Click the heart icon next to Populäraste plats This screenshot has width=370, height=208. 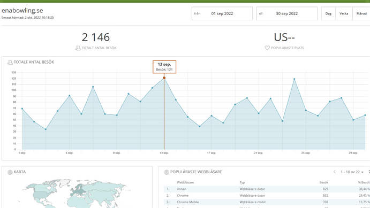click(267, 48)
